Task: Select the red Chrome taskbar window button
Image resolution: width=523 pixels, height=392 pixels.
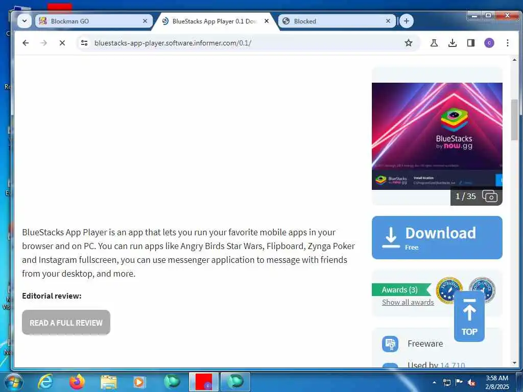Action: pyautogui.click(x=204, y=382)
